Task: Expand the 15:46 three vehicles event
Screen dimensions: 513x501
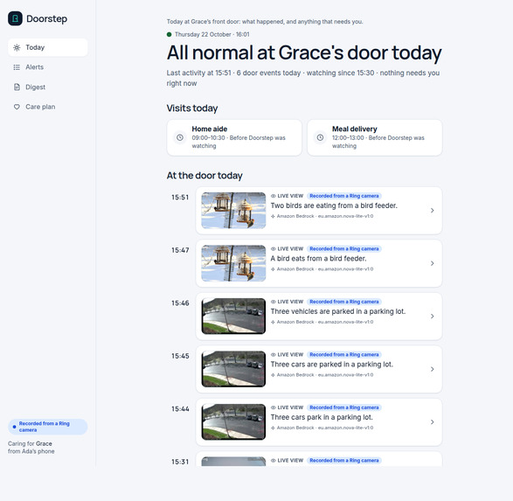Action: point(433,317)
